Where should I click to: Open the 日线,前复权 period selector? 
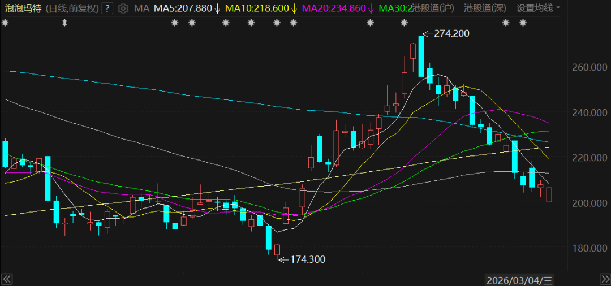(x=72, y=8)
